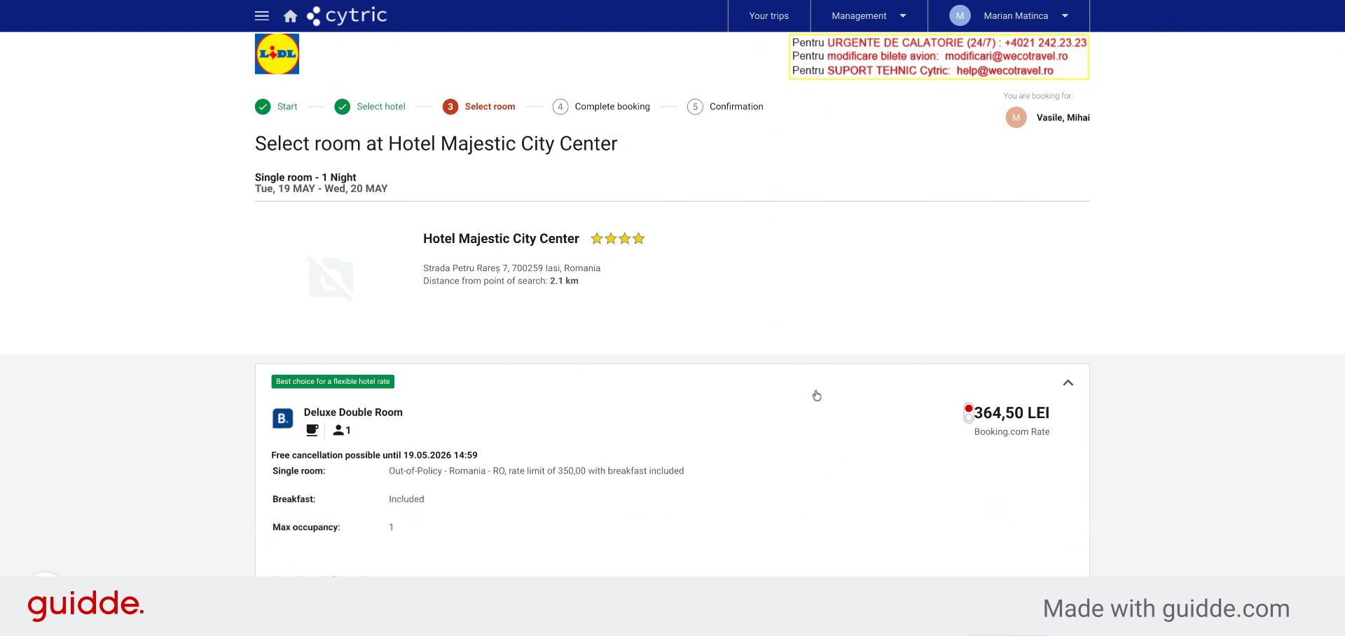Image resolution: width=1345 pixels, height=636 pixels.
Task: Click the Best choice flexible rate badge
Action: (333, 382)
